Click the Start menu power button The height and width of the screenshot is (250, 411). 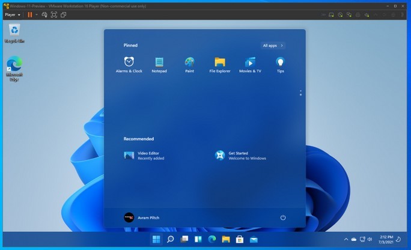[x=283, y=218]
